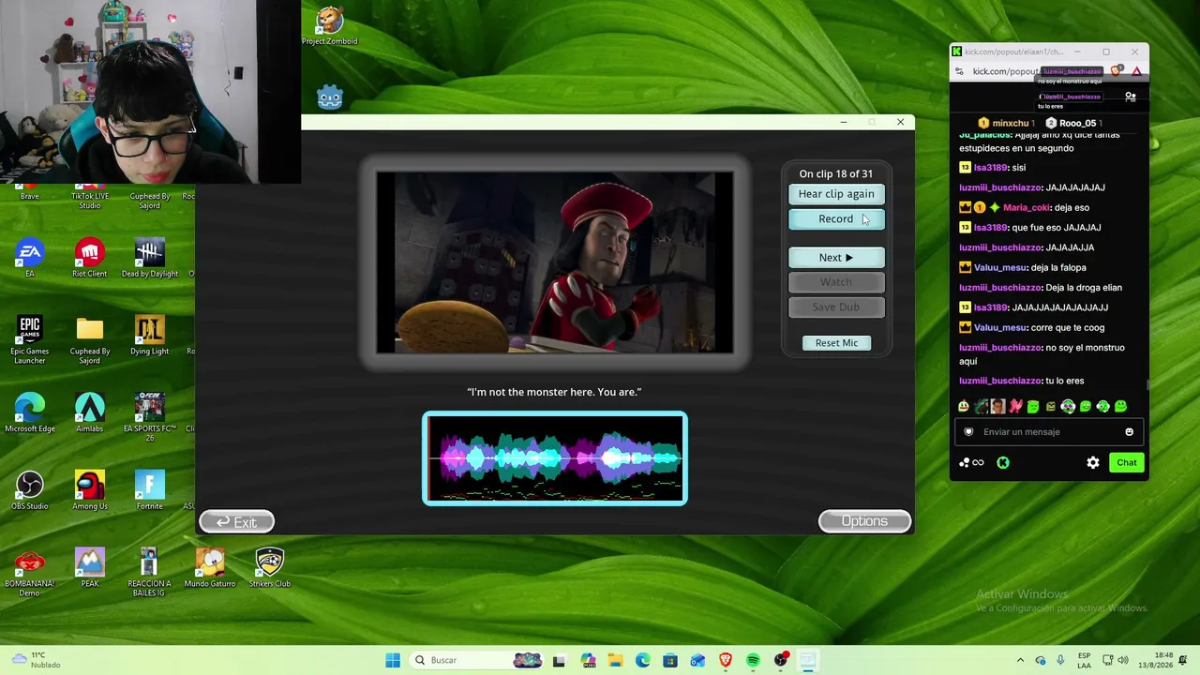The height and width of the screenshot is (675, 1200).
Task: Show hidden system tray icons
Action: pyautogui.click(x=1020, y=661)
